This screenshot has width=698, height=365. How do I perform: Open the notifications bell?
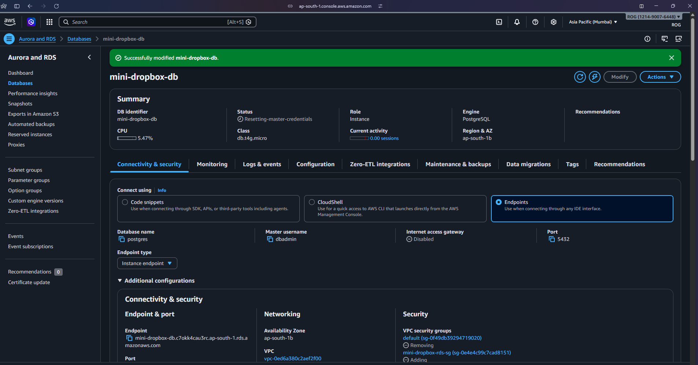click(x=517, y=22)
